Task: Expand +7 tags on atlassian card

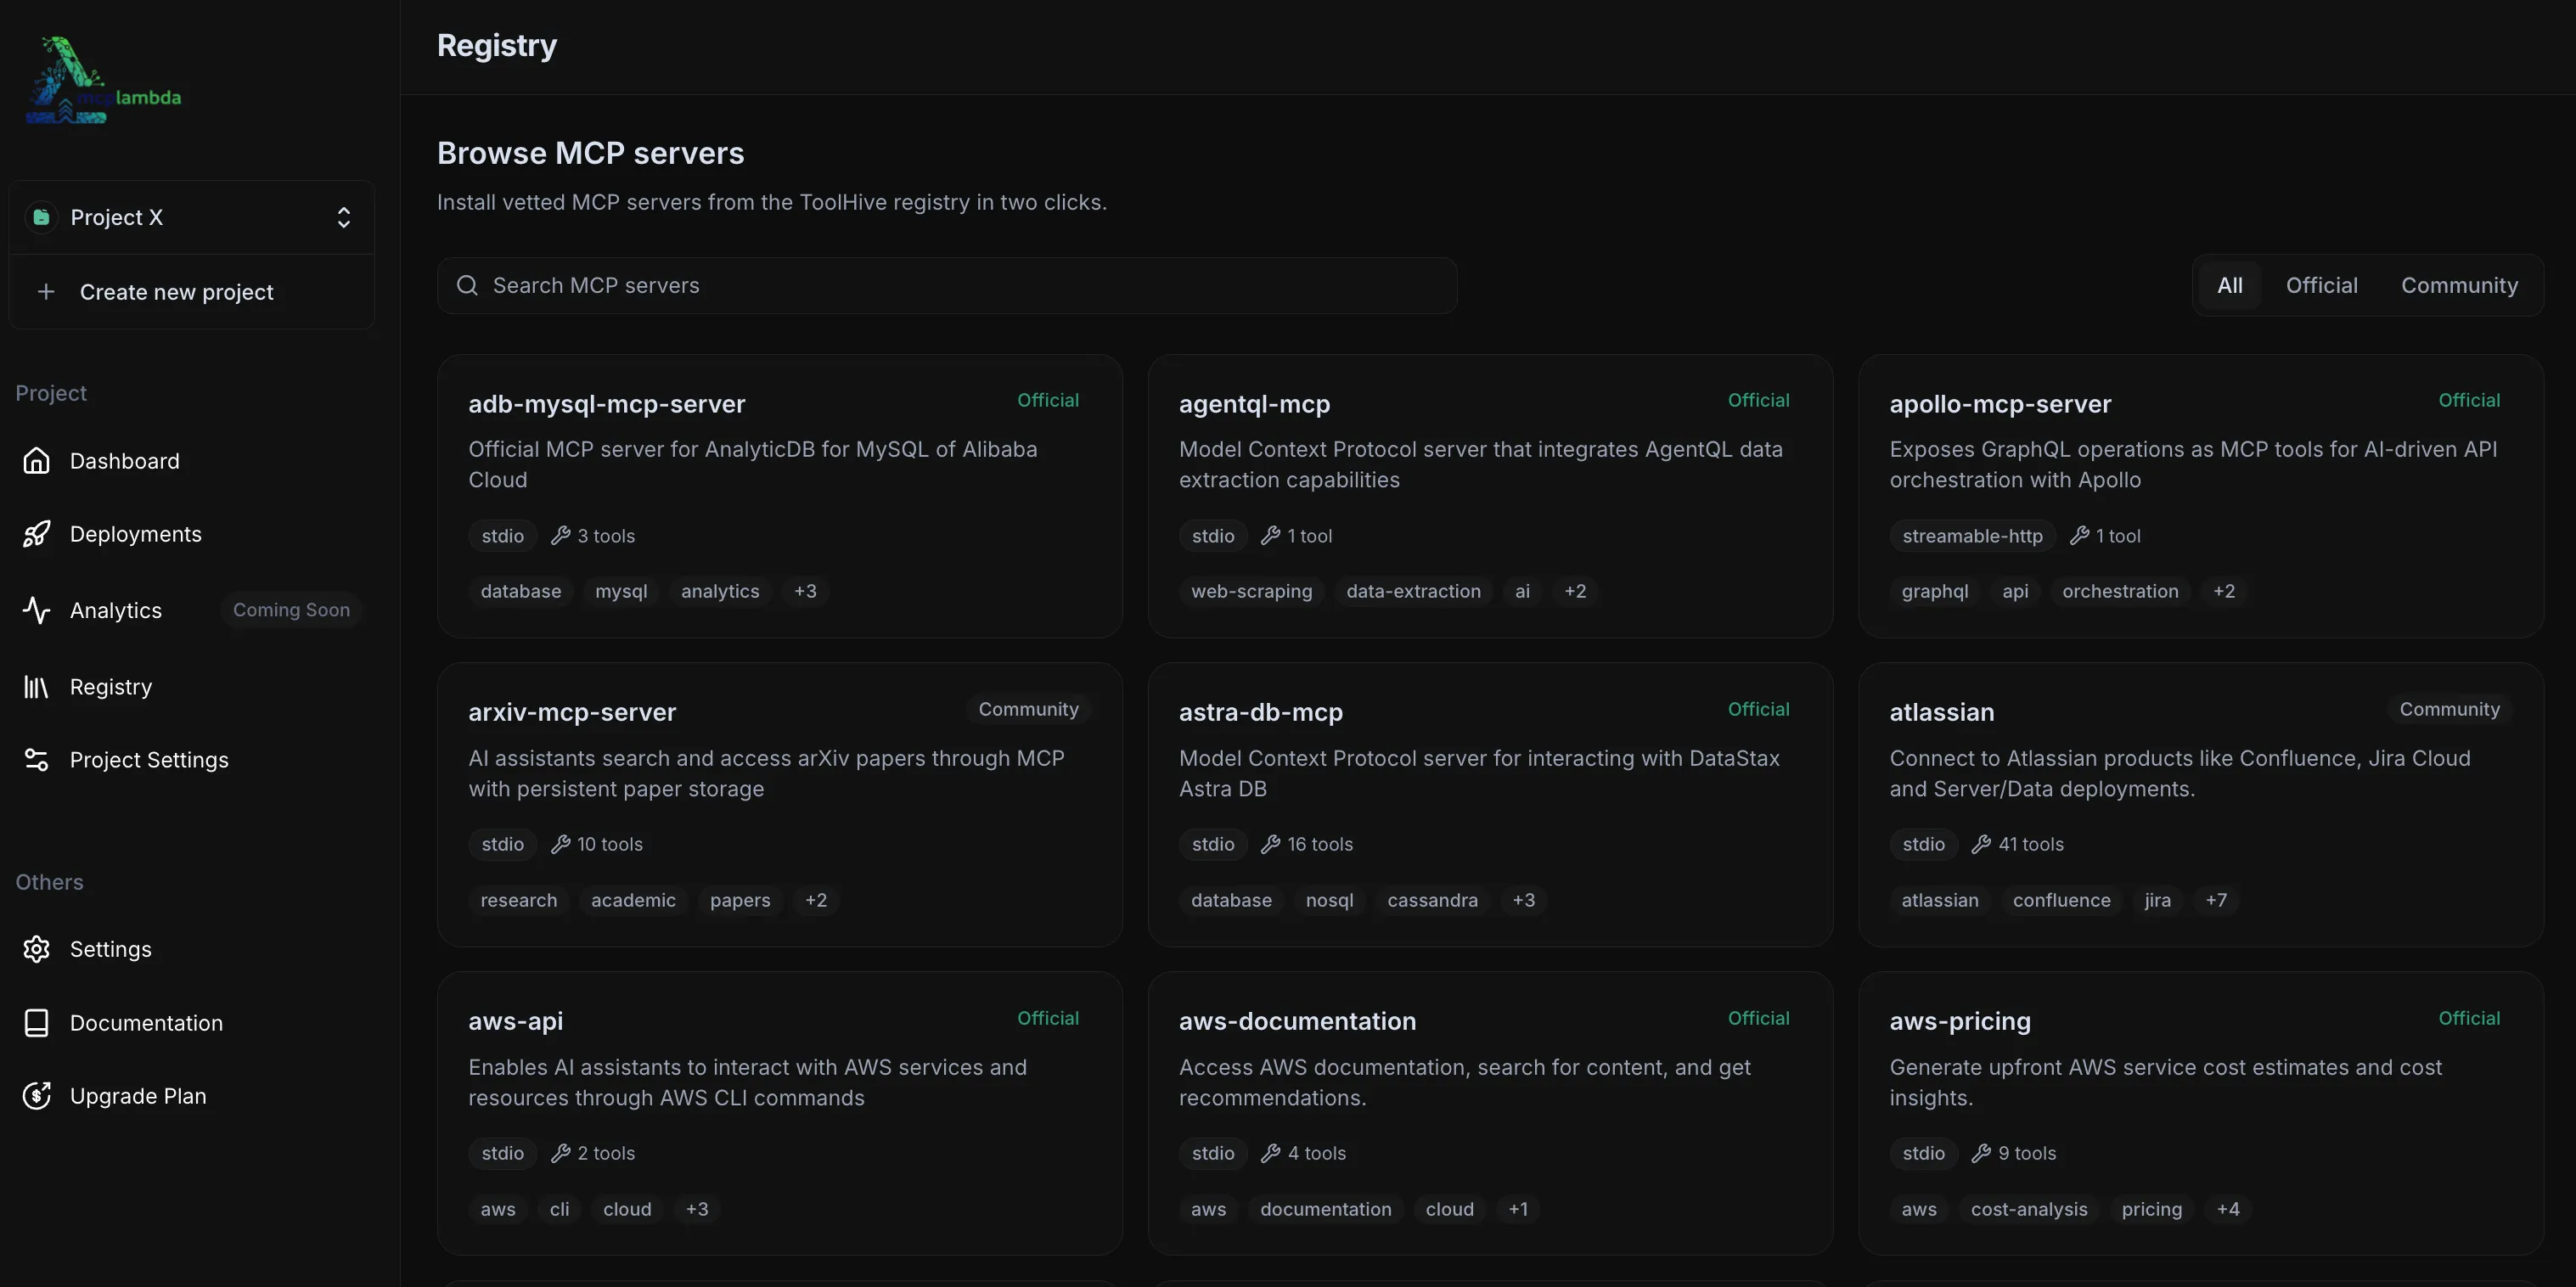Action: pyautogui.click(x=2216, y=900)
